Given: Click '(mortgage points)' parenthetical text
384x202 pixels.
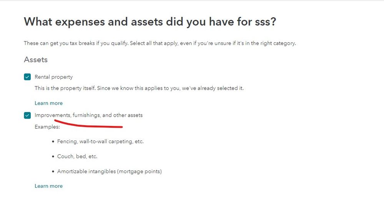Looking at the screenshot, I should point(141,171).
